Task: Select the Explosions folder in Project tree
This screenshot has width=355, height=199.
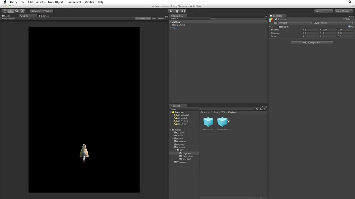Action: (188, 156)
